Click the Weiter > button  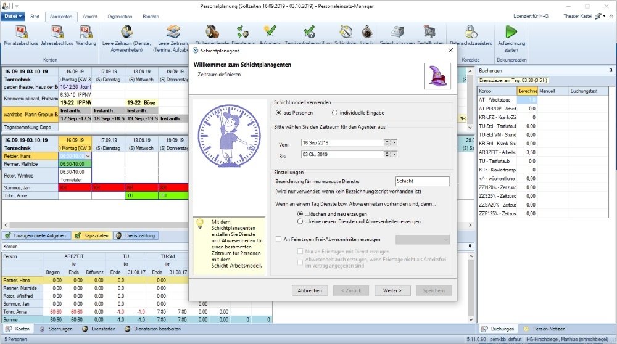tap(392, 290)
